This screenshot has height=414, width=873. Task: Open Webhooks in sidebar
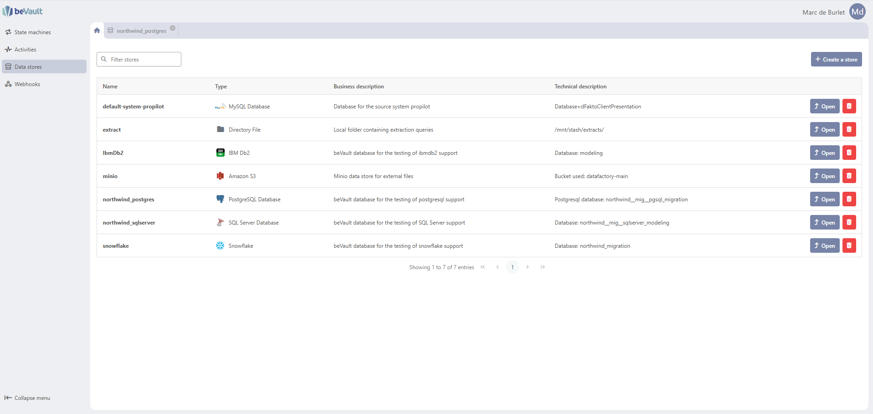44,84
